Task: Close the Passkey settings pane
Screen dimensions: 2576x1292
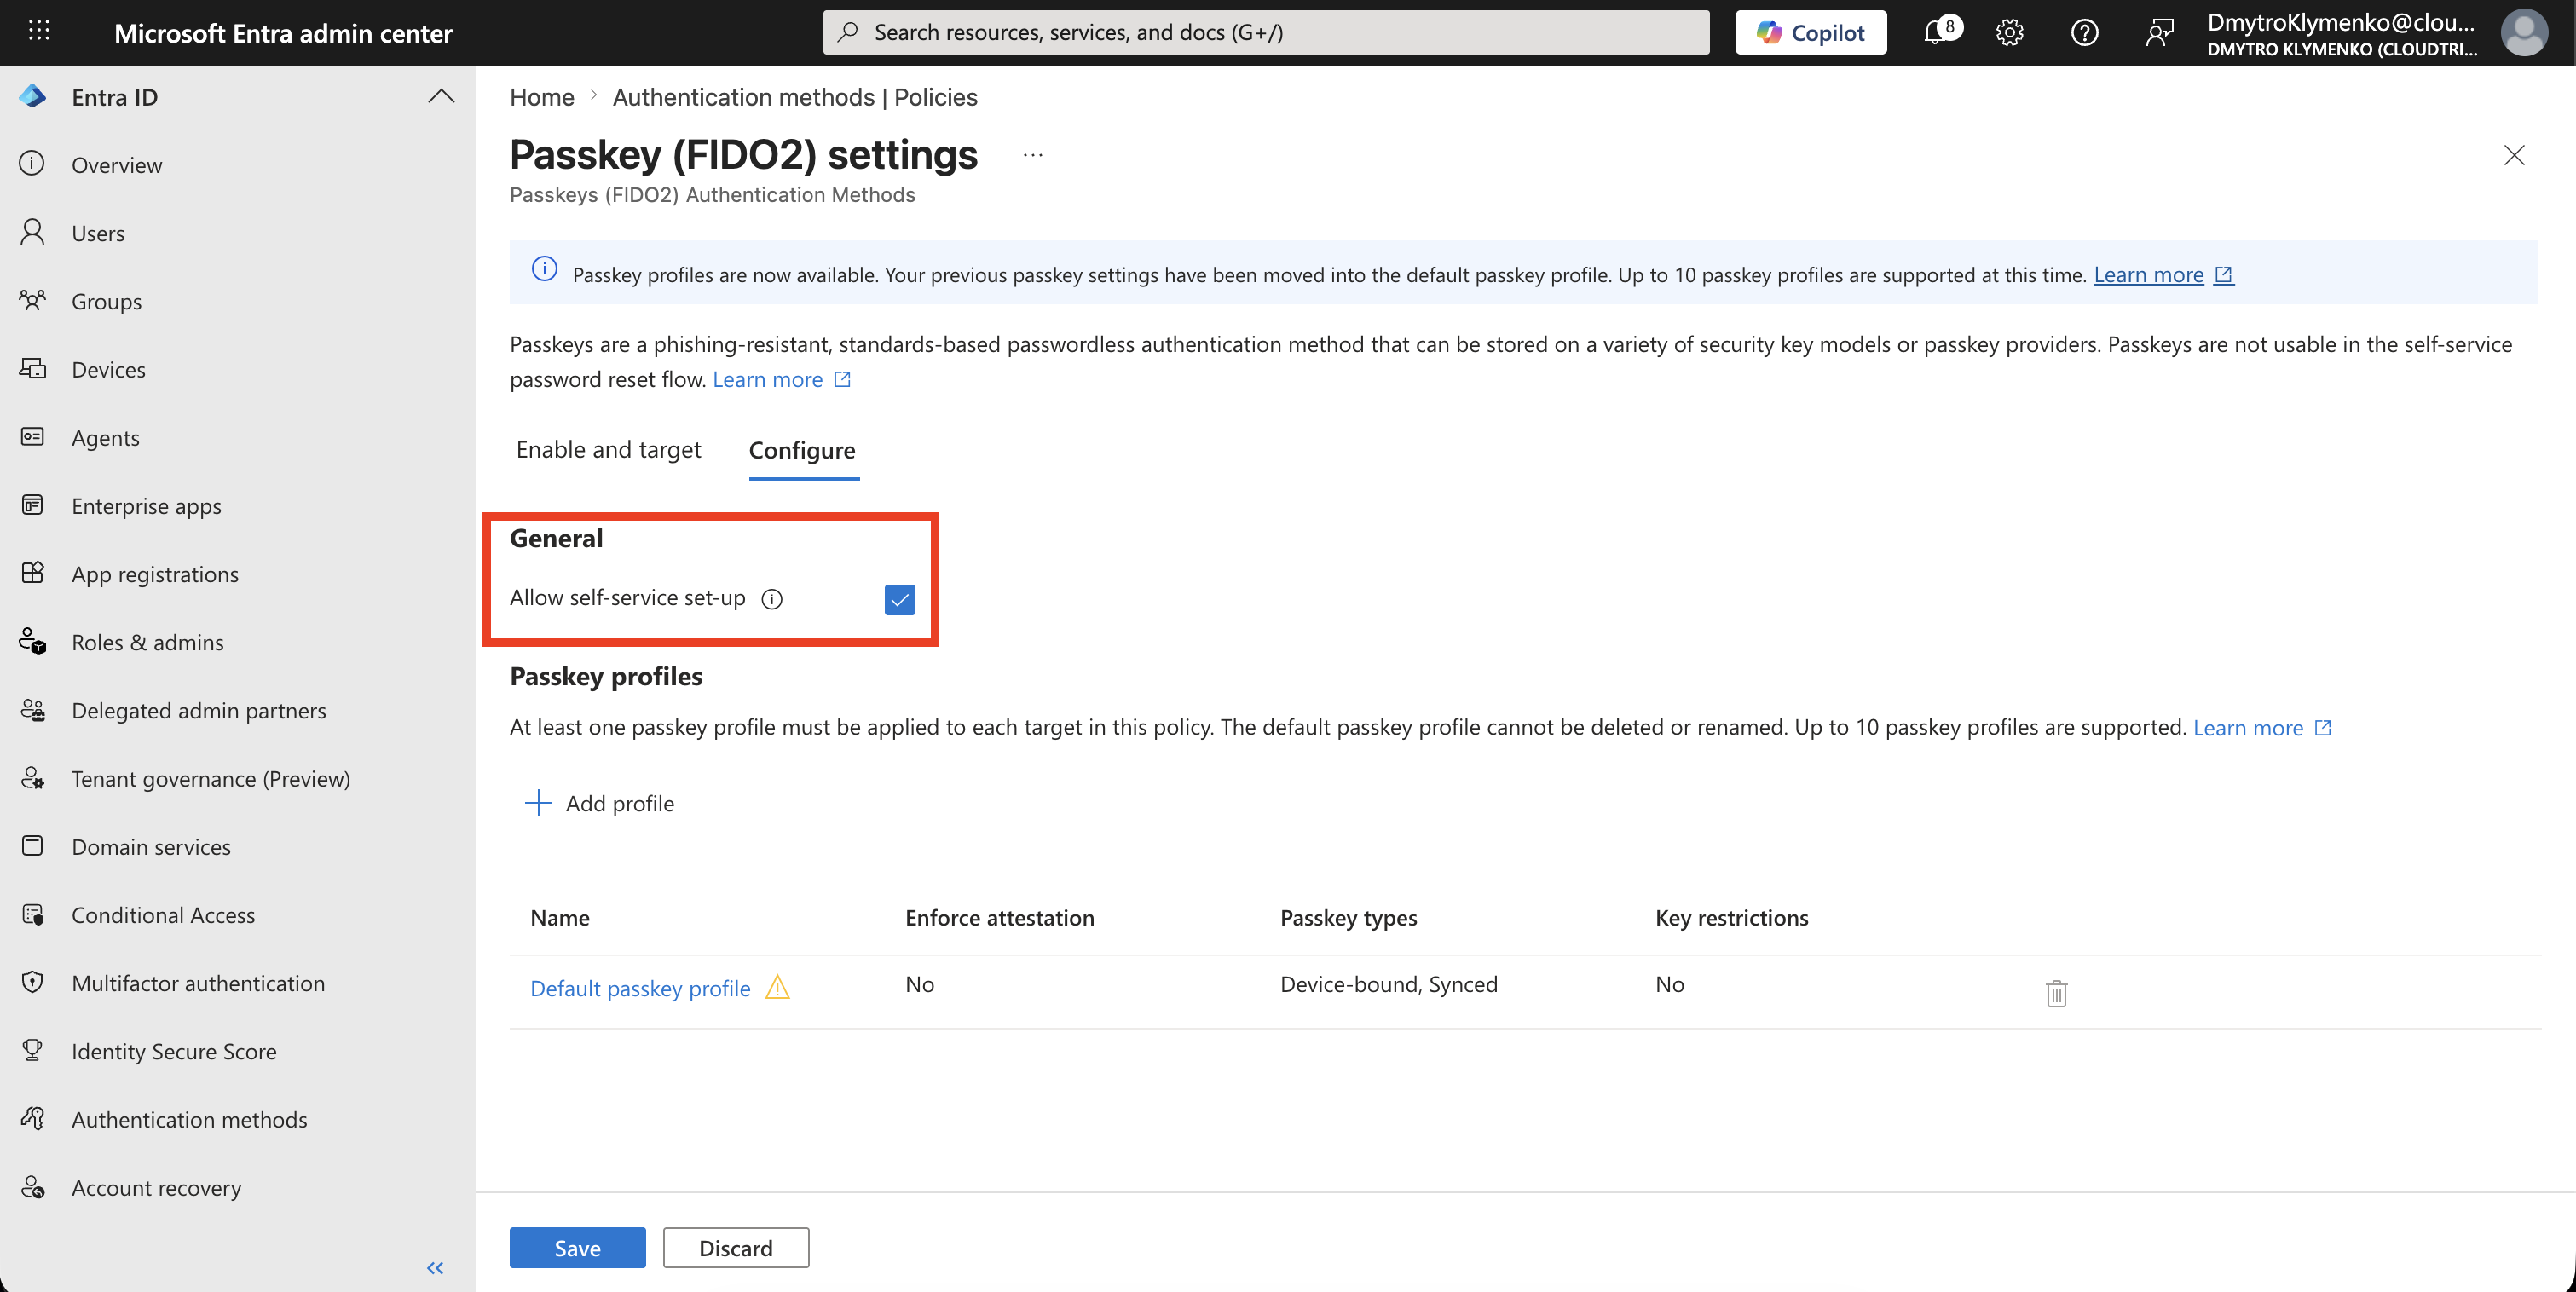Action: [x=2513, y=155]
